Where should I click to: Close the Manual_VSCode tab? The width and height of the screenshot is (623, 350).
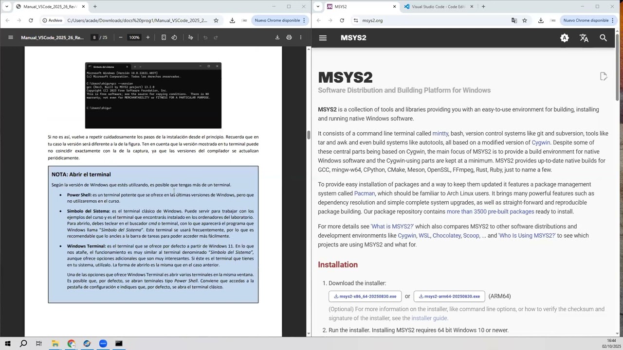83,7
